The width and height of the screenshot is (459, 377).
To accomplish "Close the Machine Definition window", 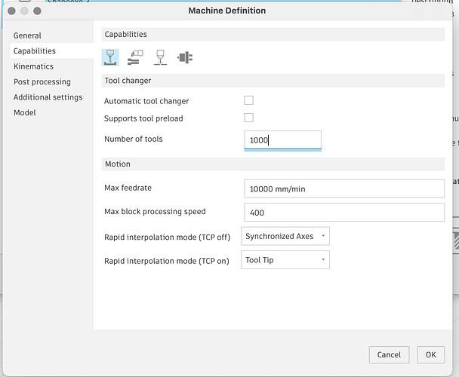I will [x=12, y=11].
